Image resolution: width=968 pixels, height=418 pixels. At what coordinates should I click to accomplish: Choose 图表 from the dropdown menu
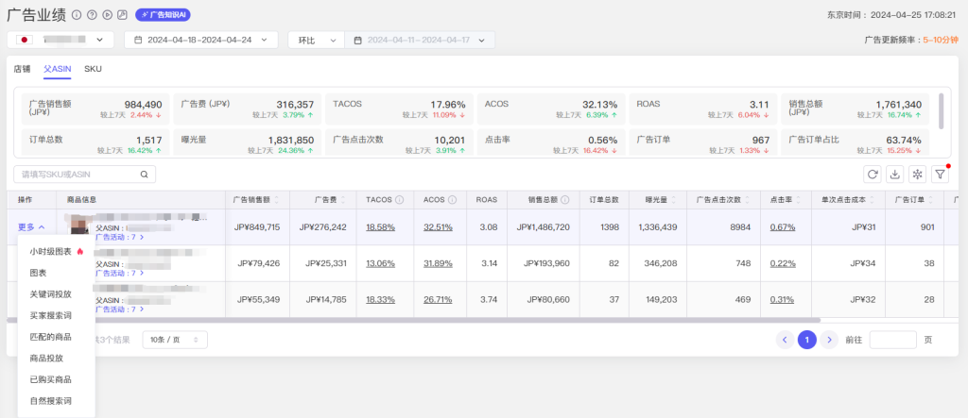coord(56,273)
